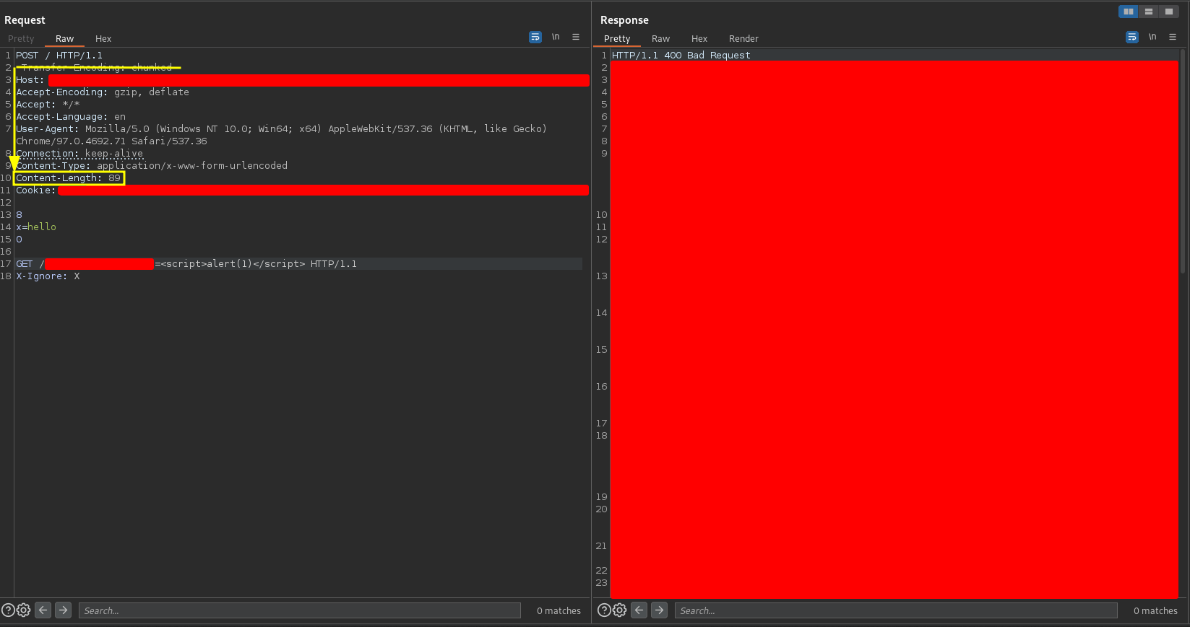
Task: Click the 'X-Ignore: X' header line
Action: [48, 276]
